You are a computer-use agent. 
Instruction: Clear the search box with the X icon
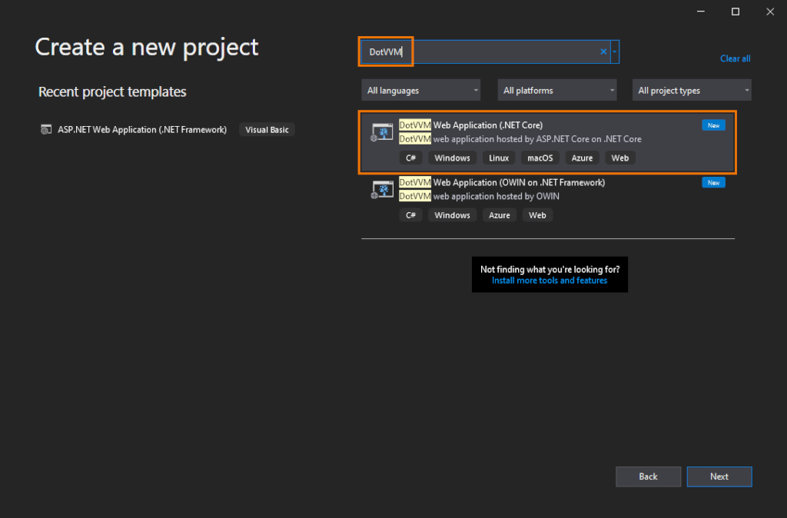(603, 52)
